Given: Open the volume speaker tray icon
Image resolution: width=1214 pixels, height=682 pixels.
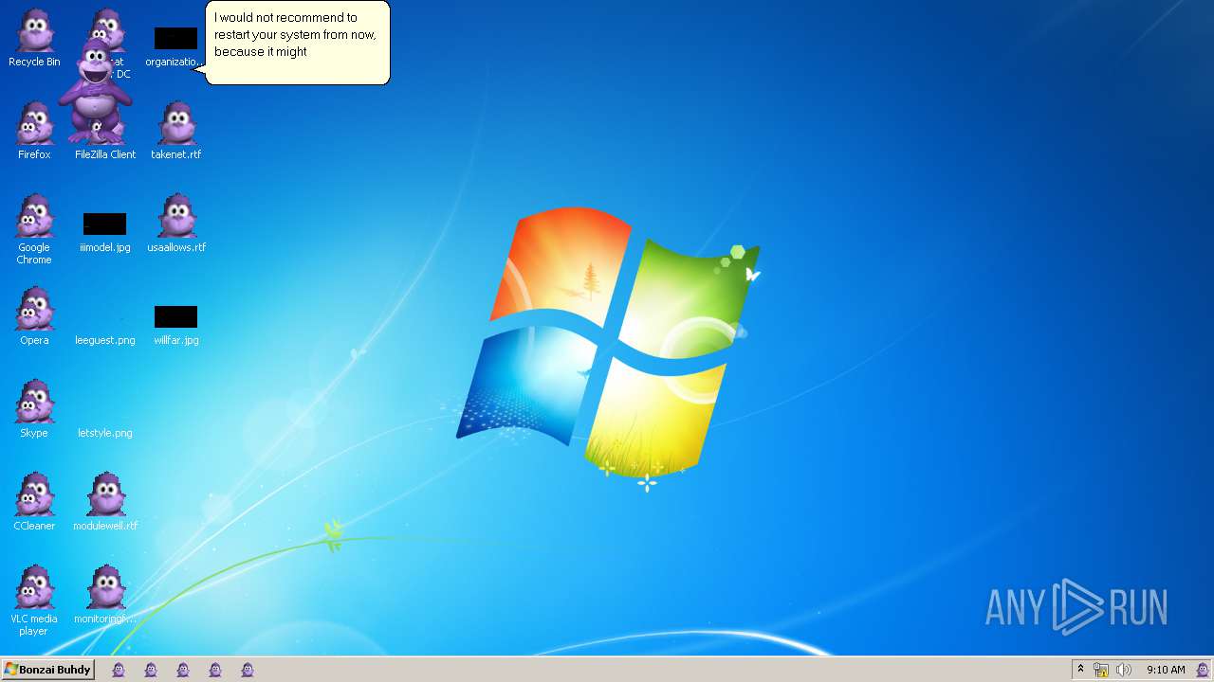Looking at the screenshot, I should 1124,670.
